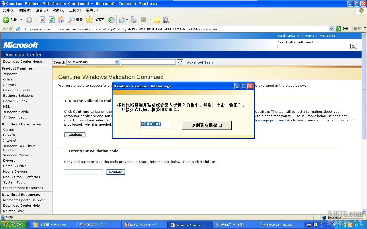Open the Download Center Help link
This screenshot has height=229, width=367.
tap(22, 206)
